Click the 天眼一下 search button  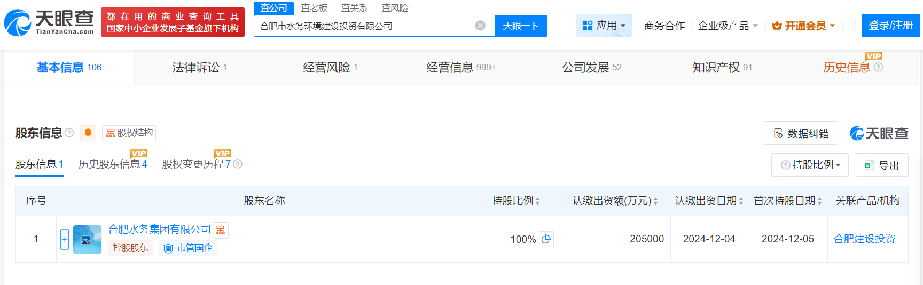pos(521,26)
